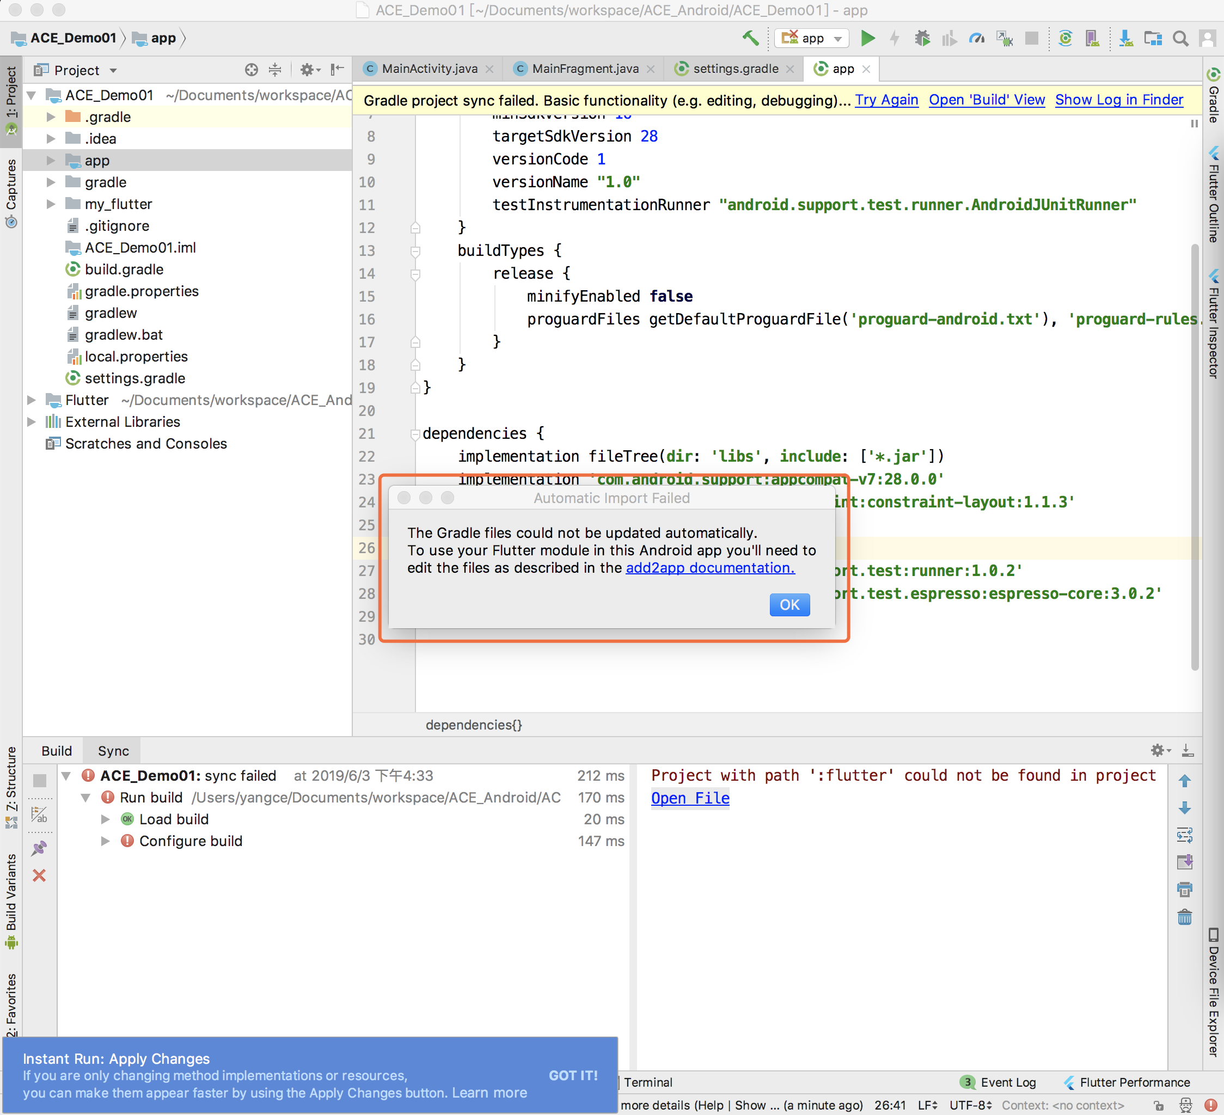Click the Make Project hammer icon
Screen dimensions: 1224x1115
coord(750,38)
